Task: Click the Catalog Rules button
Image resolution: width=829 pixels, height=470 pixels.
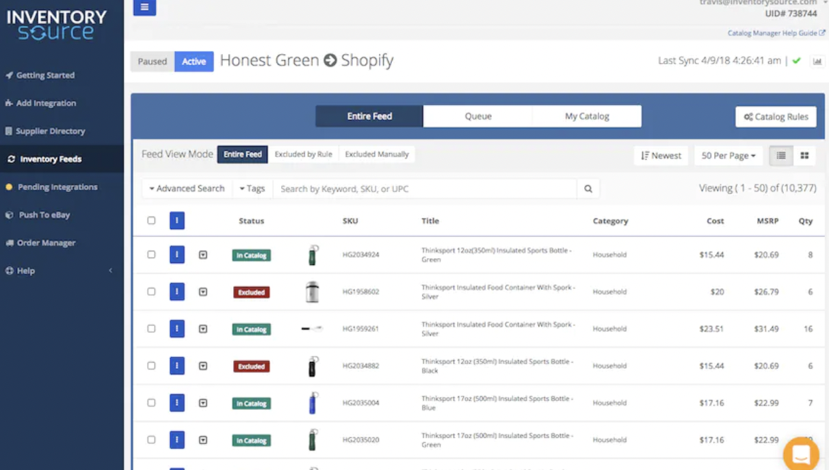Action: [776, 117]
